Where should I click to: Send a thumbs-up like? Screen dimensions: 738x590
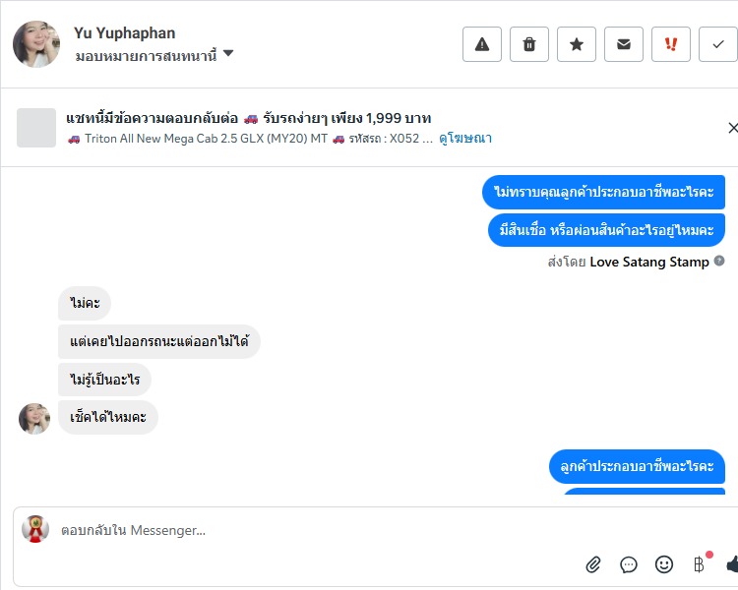click(x=731, y=564)
